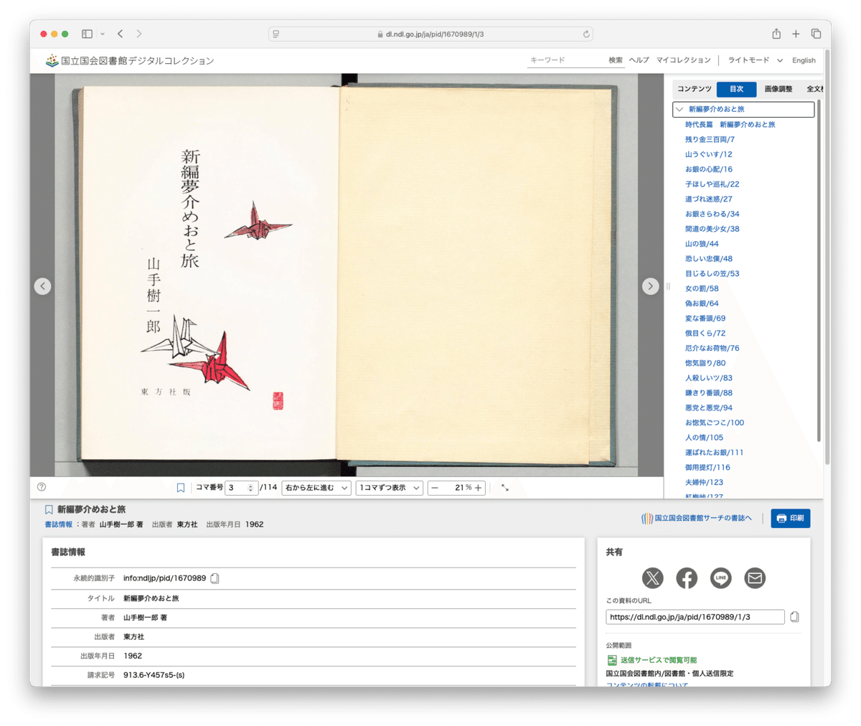
Task: Click the 21% zoom level value
Action: (x=463, y=488)
